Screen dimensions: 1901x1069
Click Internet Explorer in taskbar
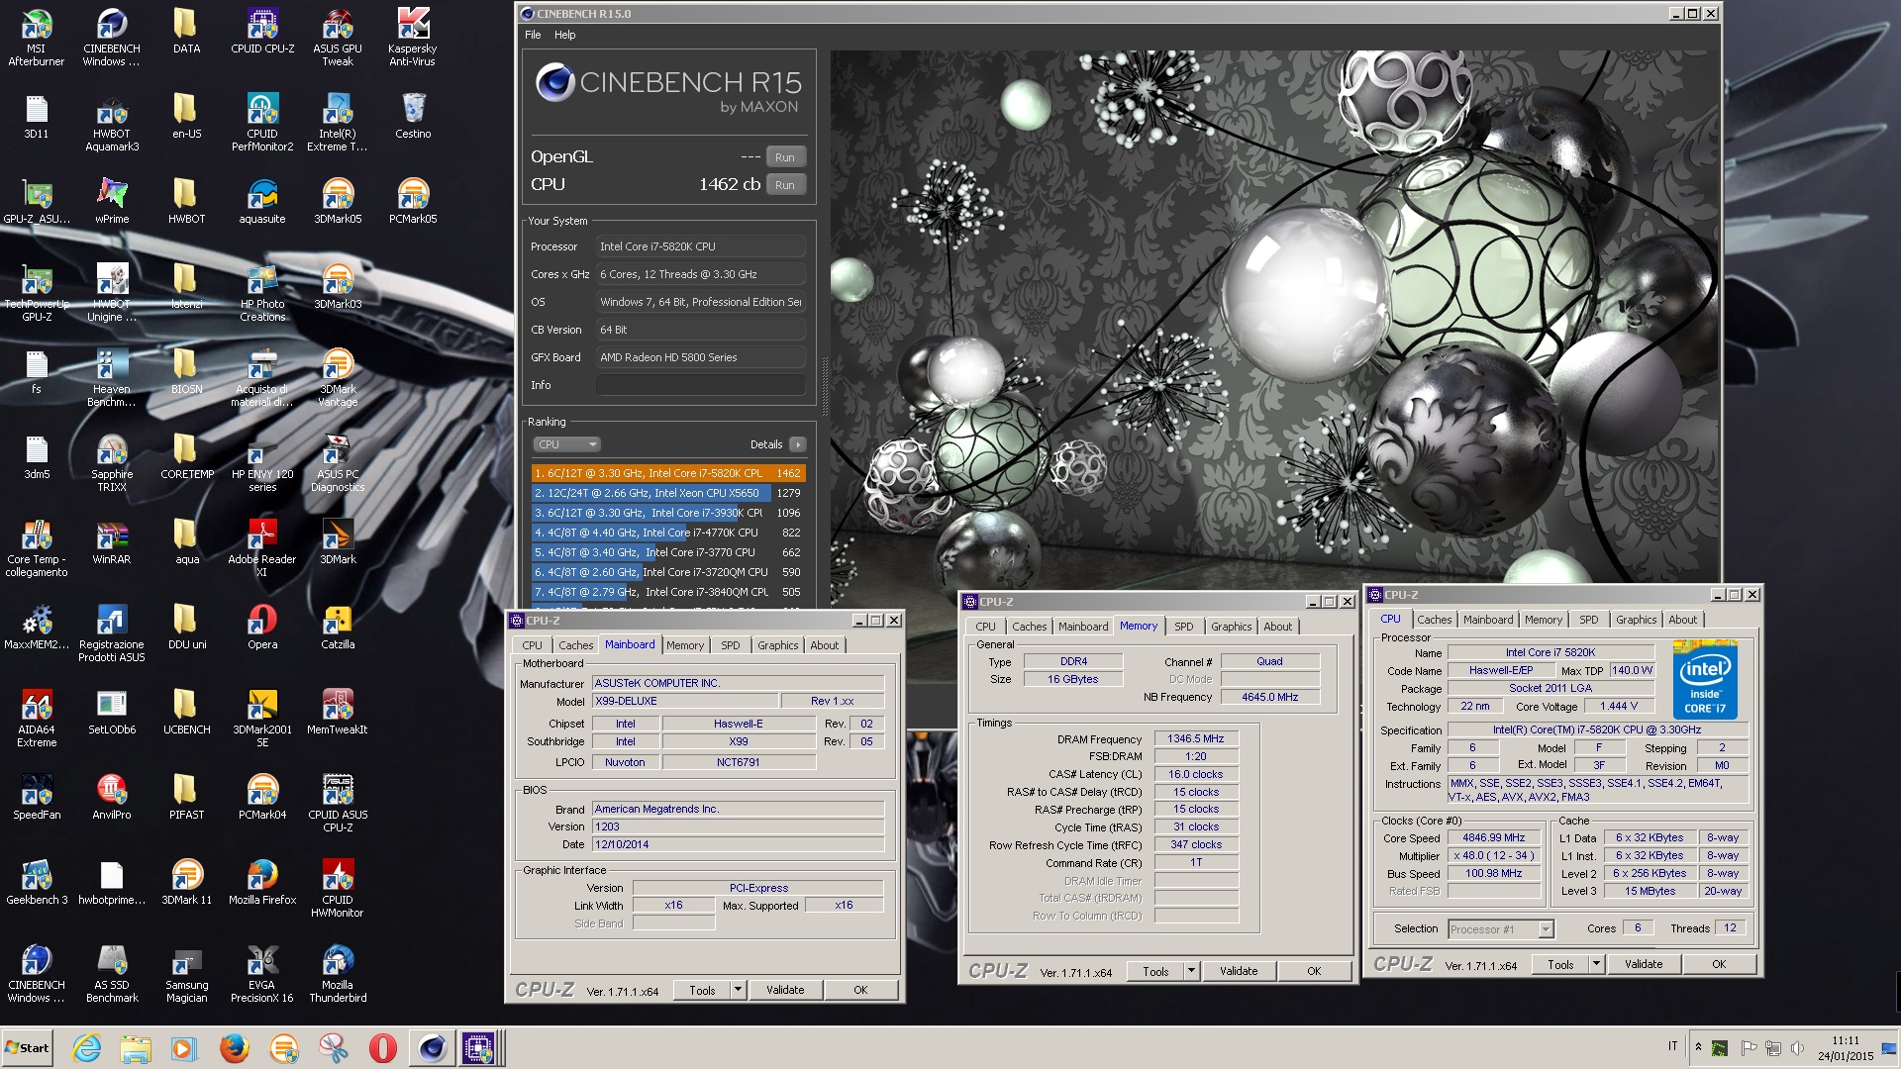pyautogui.click(x=87, y=1048)
